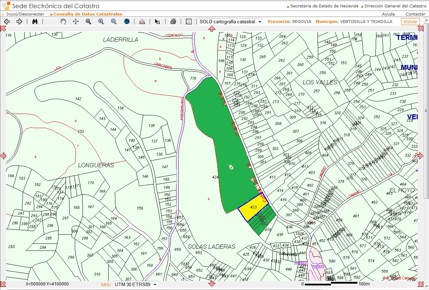The width and height of the screenshot is (429, 290).
Task: Click the Contactar link
Action: pyautogui.click(x=415, y=14)
